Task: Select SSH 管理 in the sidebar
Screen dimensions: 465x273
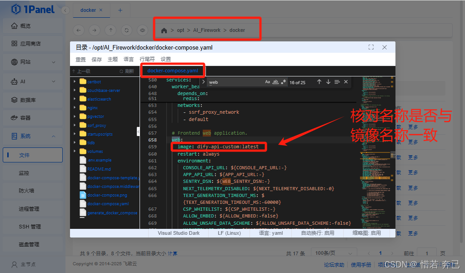Action: tap(33, 227)
